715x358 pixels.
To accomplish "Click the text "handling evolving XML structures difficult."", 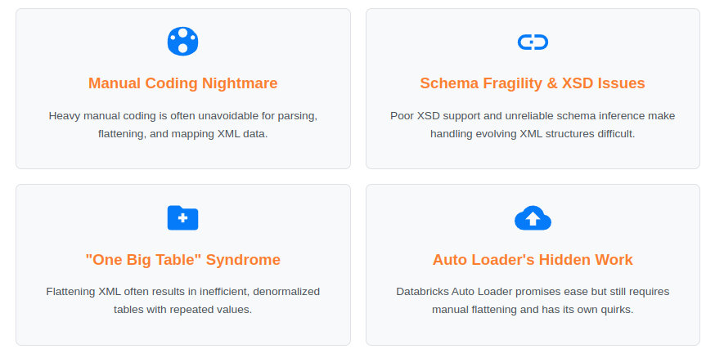I will (x=533, y=134).
